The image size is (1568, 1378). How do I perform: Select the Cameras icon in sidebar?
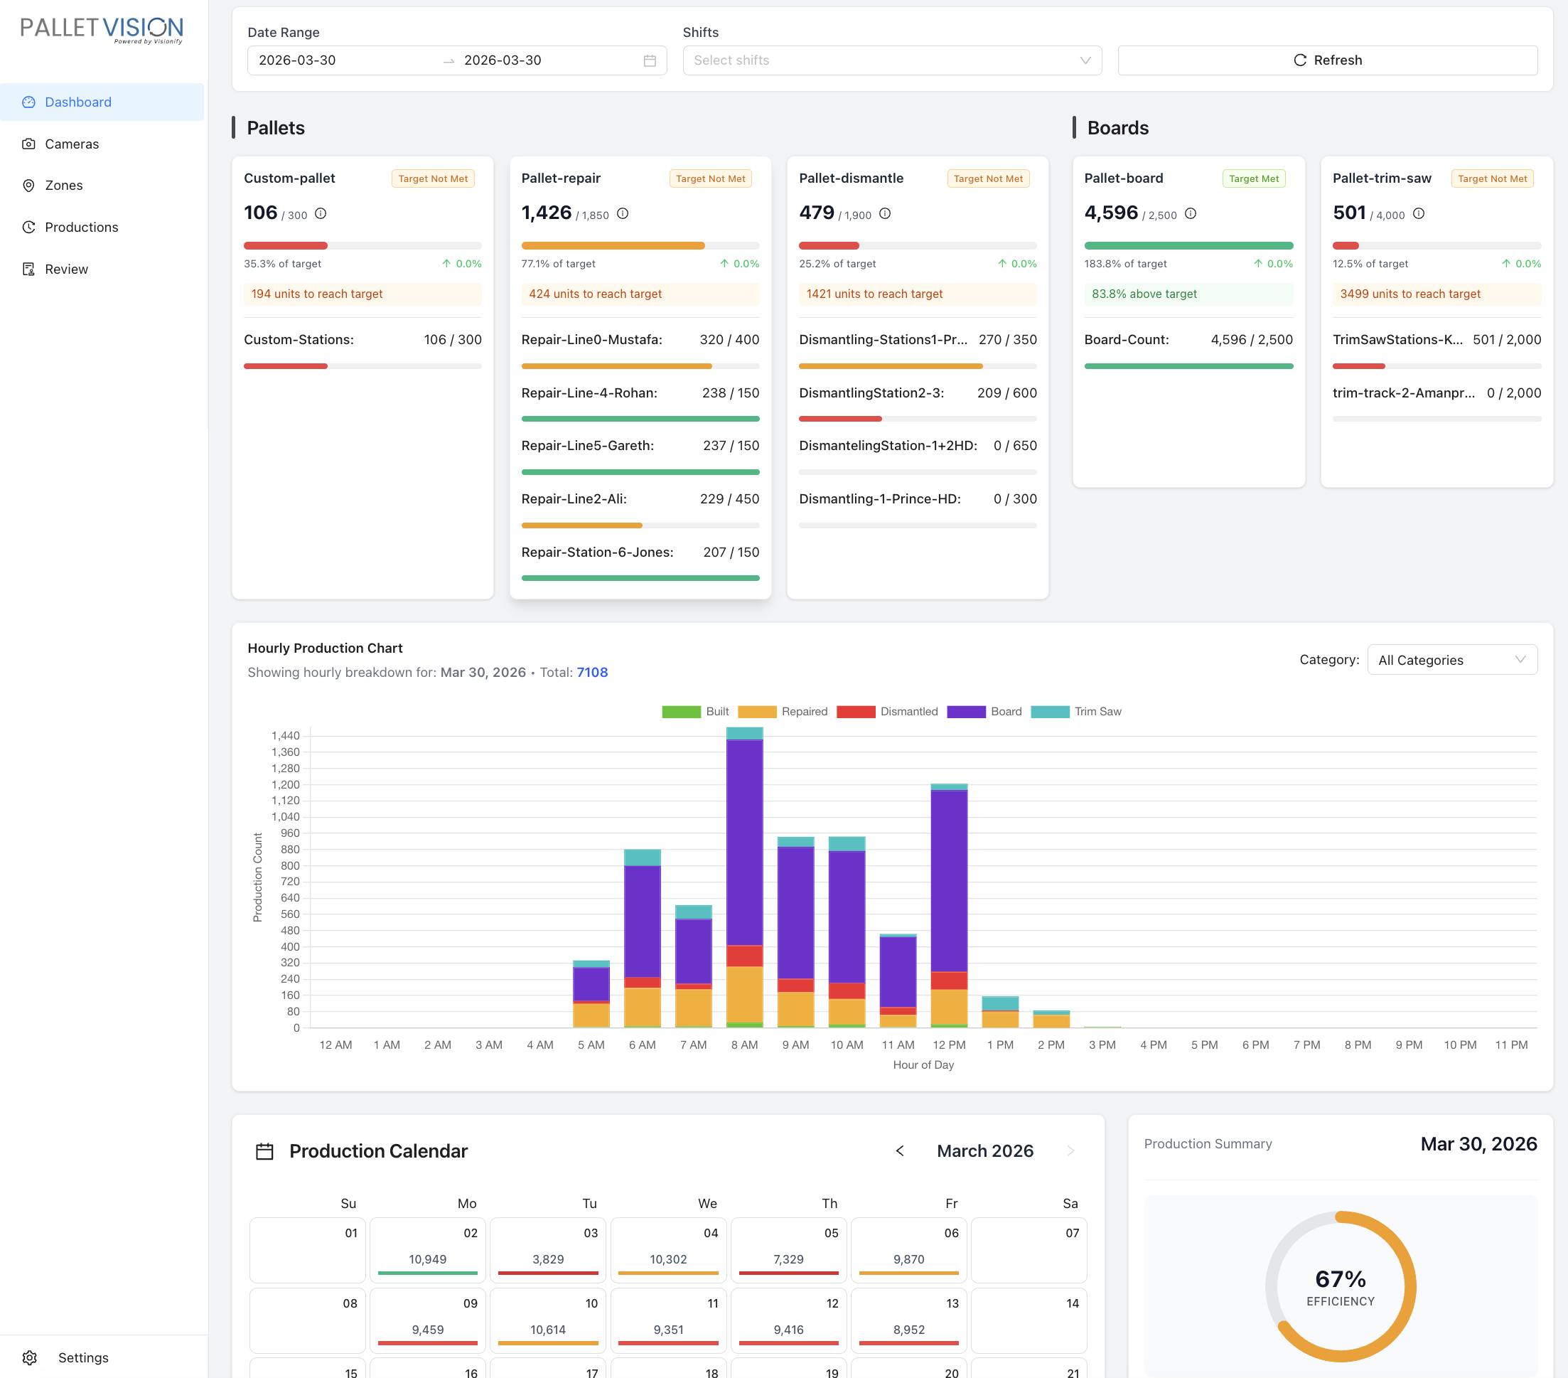tap(29, 144)
